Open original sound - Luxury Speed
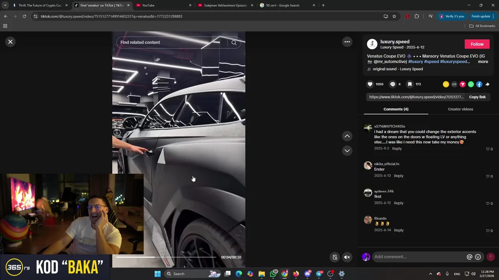The height and width of the screenshot is (280, 499). 398,69
